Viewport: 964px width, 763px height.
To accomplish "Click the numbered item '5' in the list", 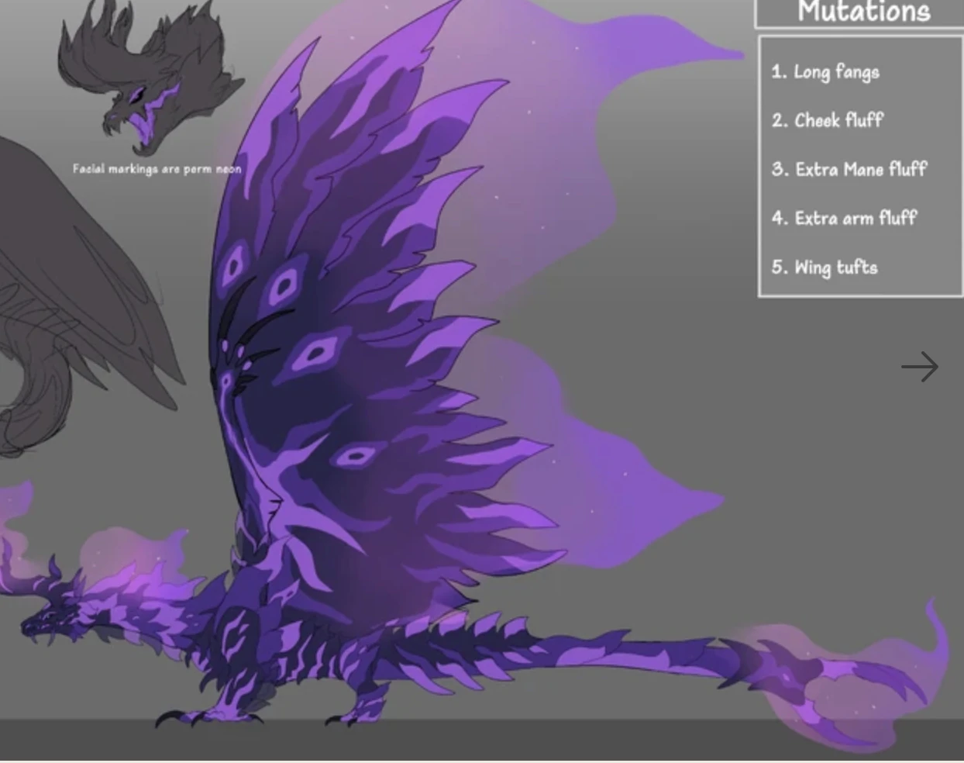I will point(777,267).
